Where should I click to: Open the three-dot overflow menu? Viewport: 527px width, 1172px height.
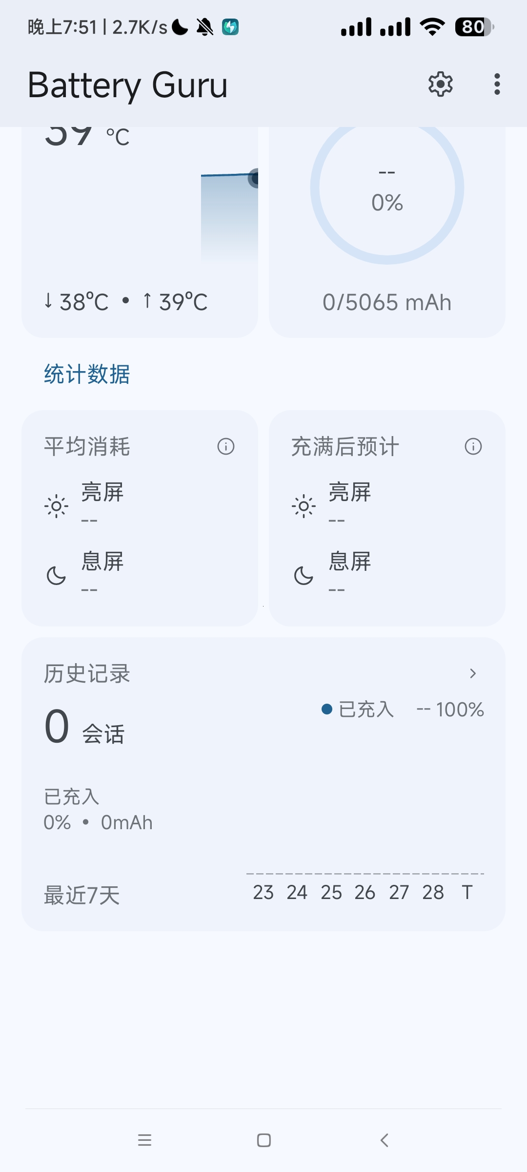[497, 84]
